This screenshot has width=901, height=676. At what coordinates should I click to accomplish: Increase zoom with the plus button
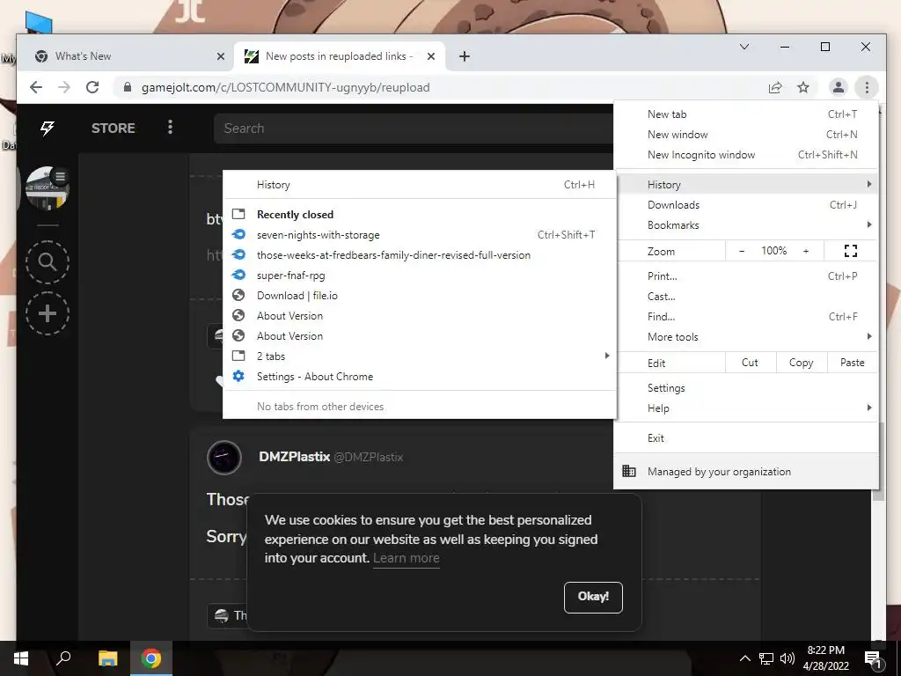806,251
